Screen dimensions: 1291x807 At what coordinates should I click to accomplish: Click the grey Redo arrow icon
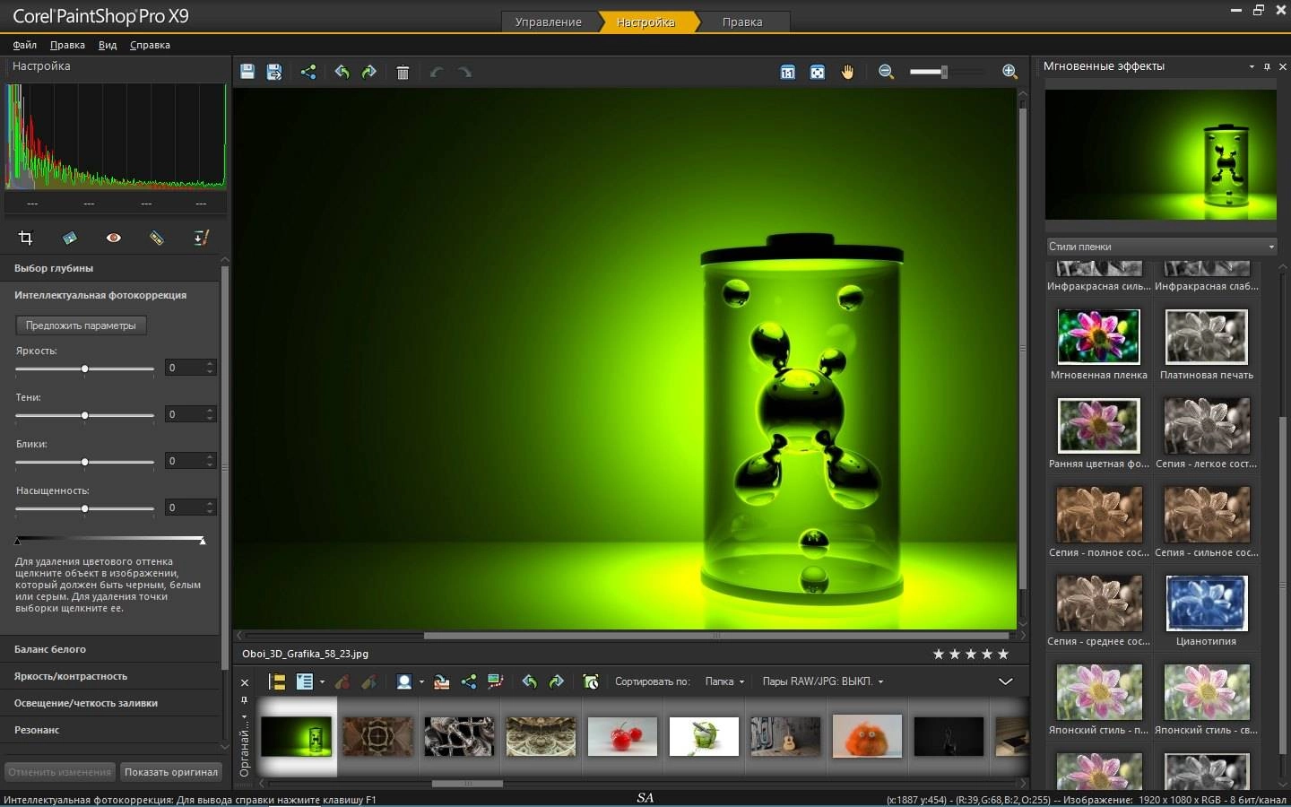464,72
